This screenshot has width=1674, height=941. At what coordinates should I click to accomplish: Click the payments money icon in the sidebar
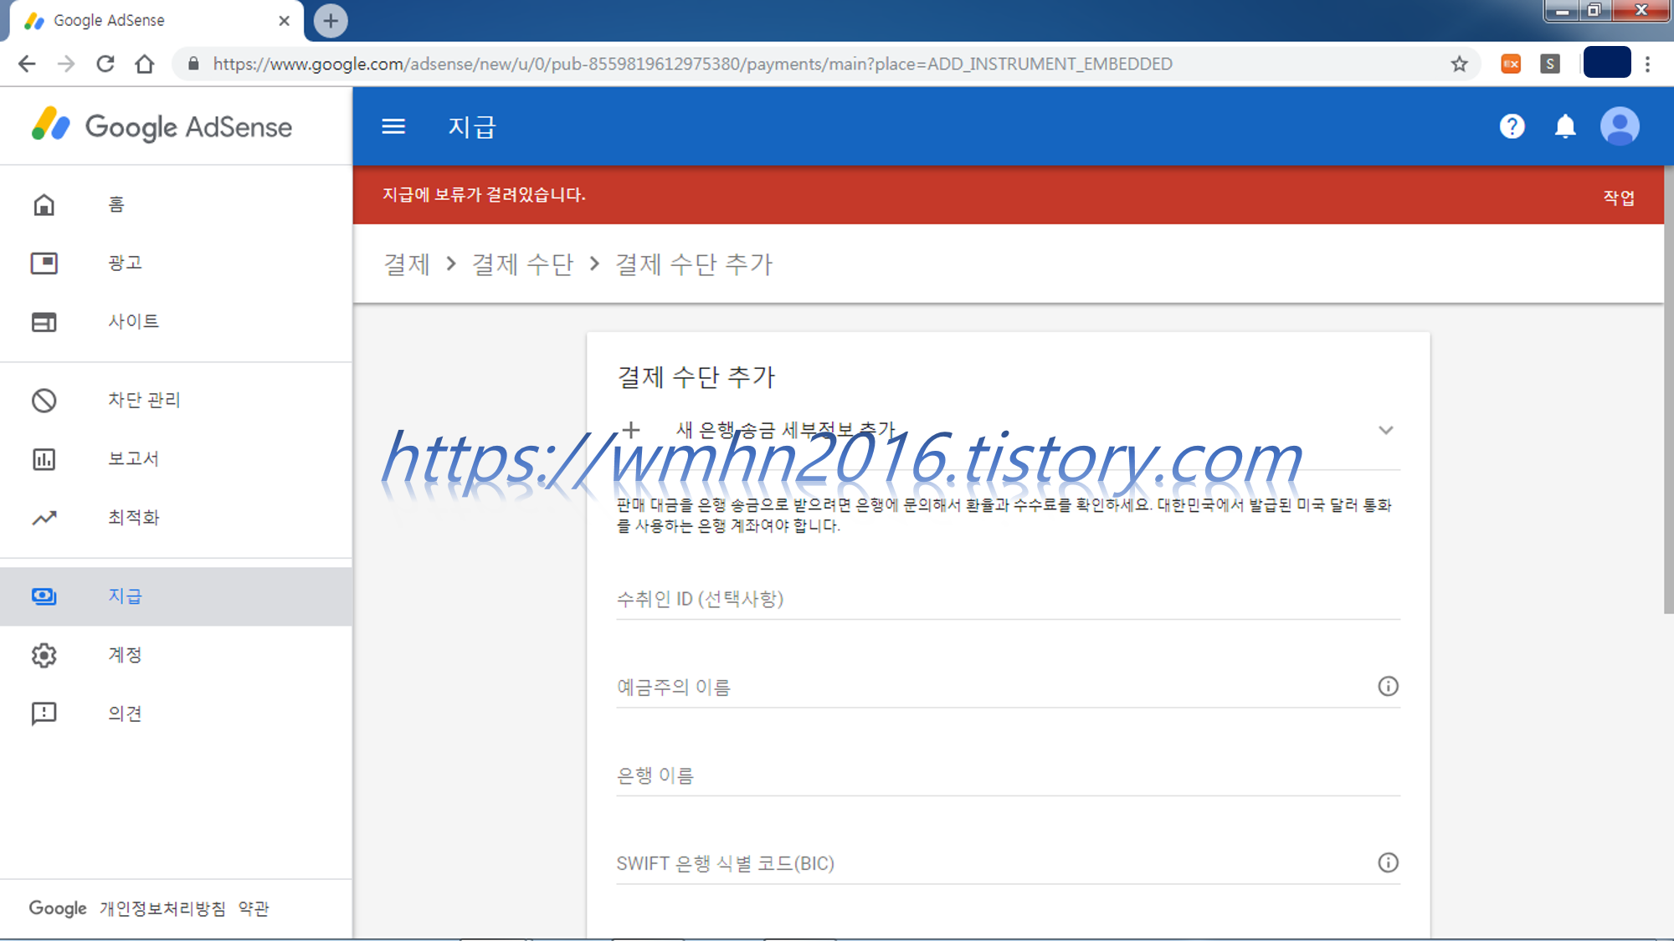(x=44, y=596)
